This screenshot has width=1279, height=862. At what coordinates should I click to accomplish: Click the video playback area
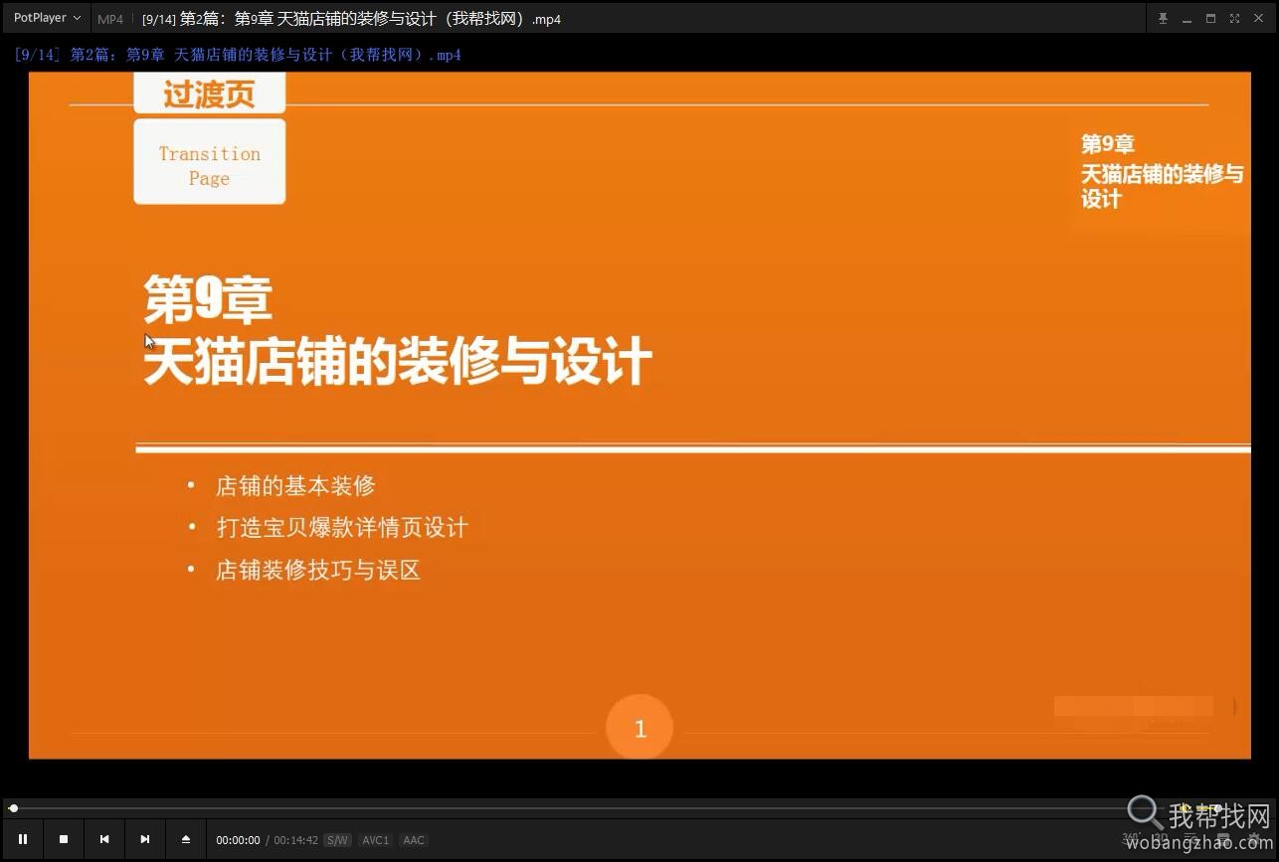click(639, 416)
